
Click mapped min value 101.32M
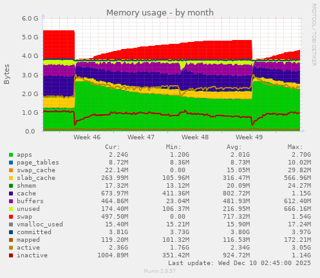point(176,240)
